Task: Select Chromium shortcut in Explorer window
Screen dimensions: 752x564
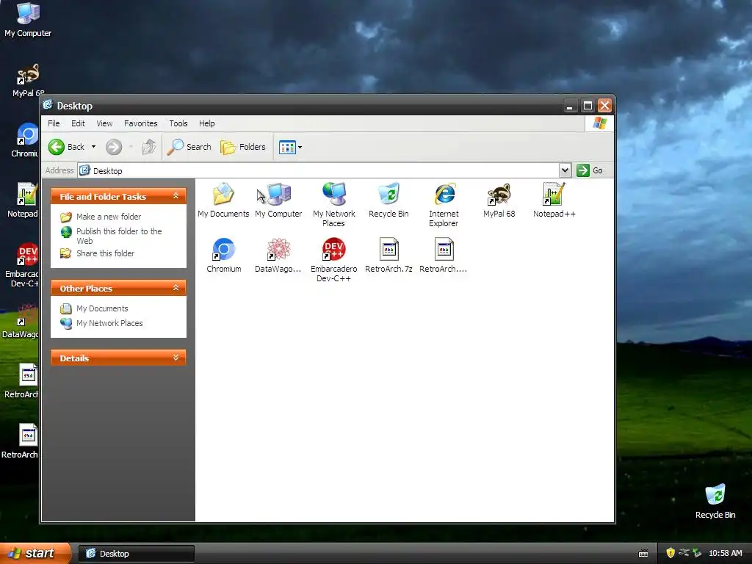Action: (223, 249)
